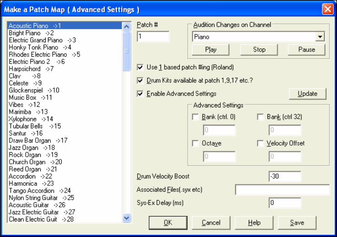Click the Update button
The height and width of the screenshot is (237, 337).
pyautogui.click(x=308, y=94)
